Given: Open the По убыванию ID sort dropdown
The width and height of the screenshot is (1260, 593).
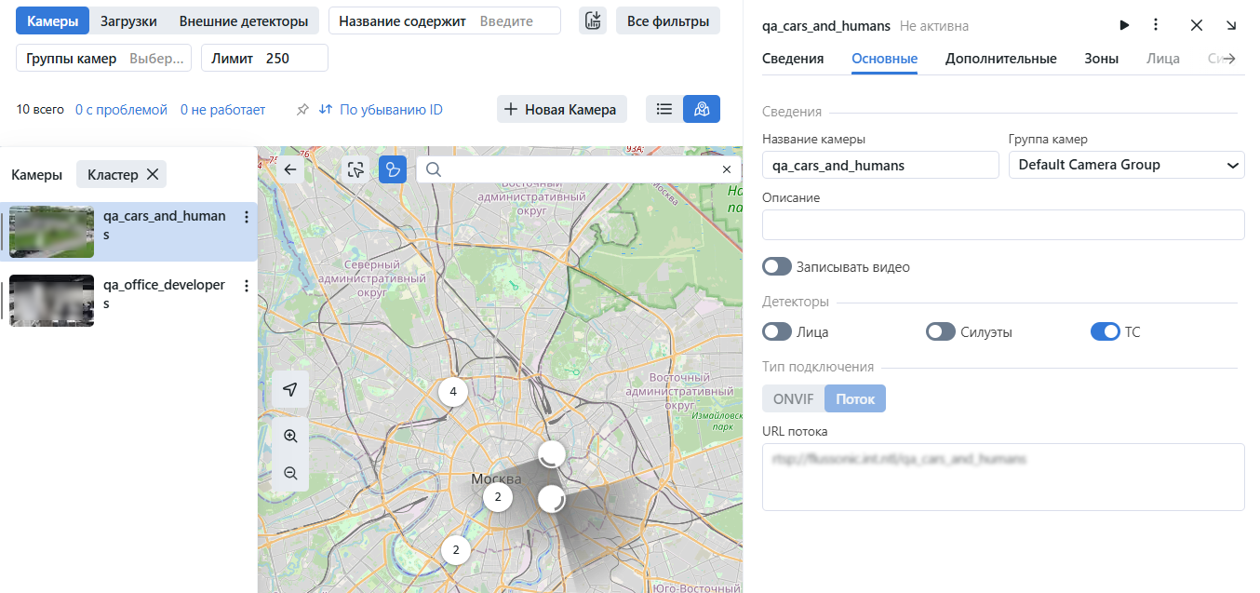Looking at the screenshot, I should coord(381,110).
